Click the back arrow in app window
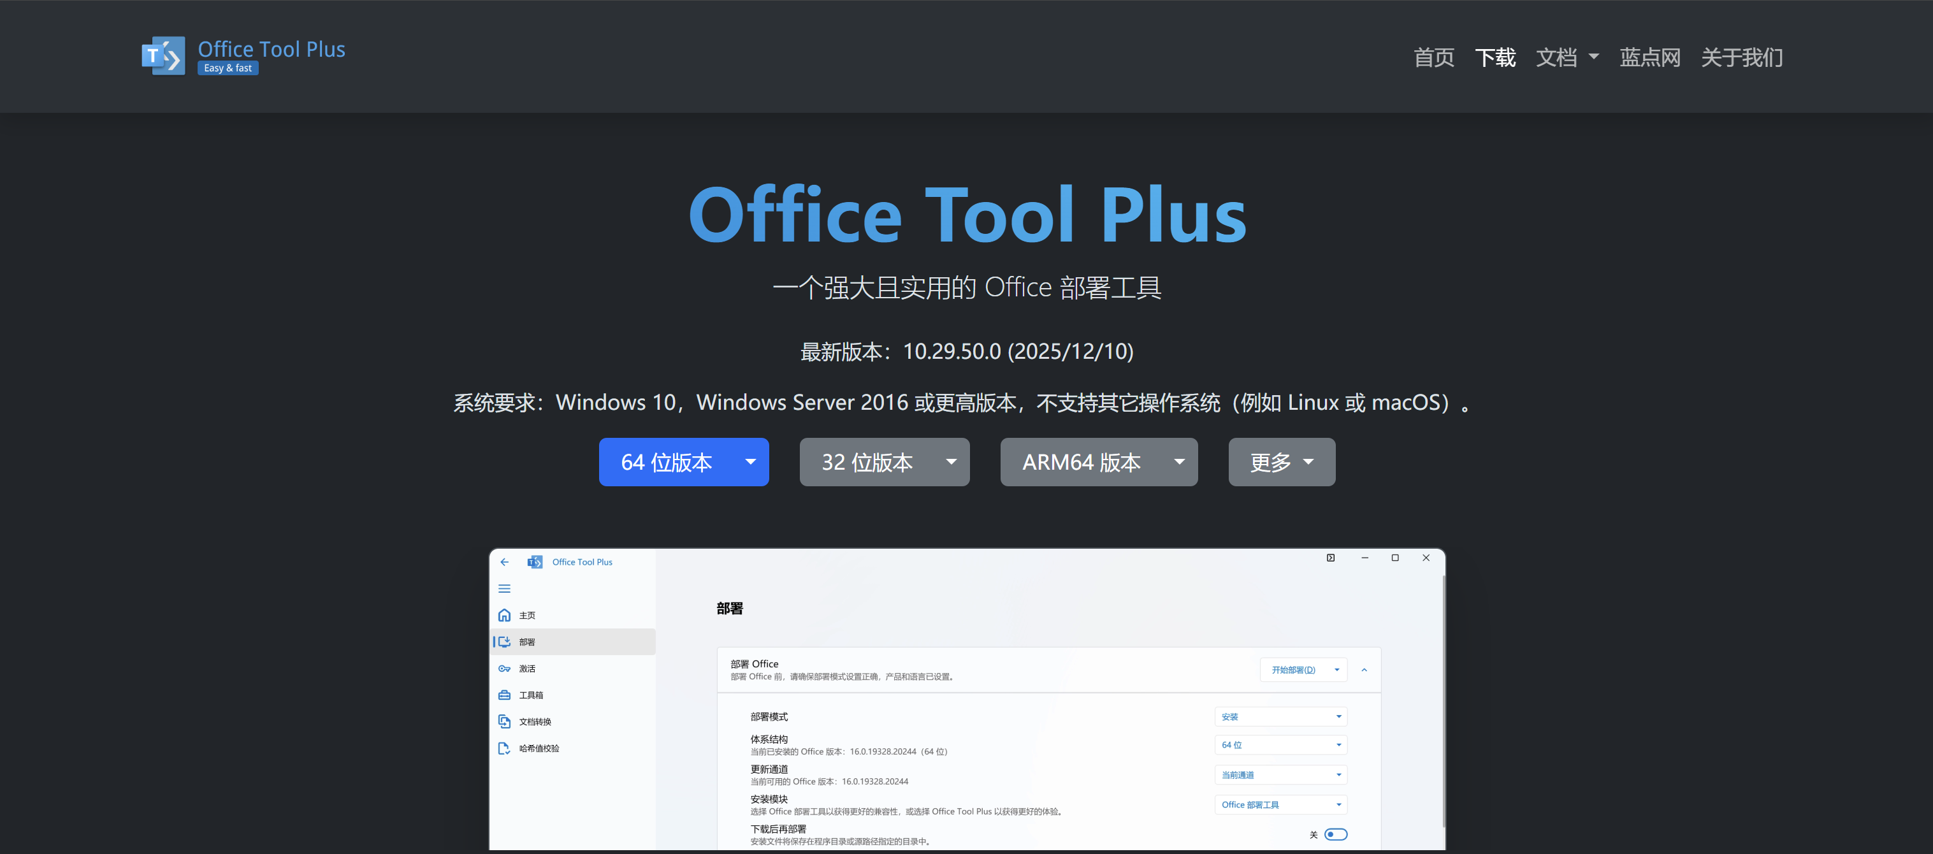 tap(504, 561)
